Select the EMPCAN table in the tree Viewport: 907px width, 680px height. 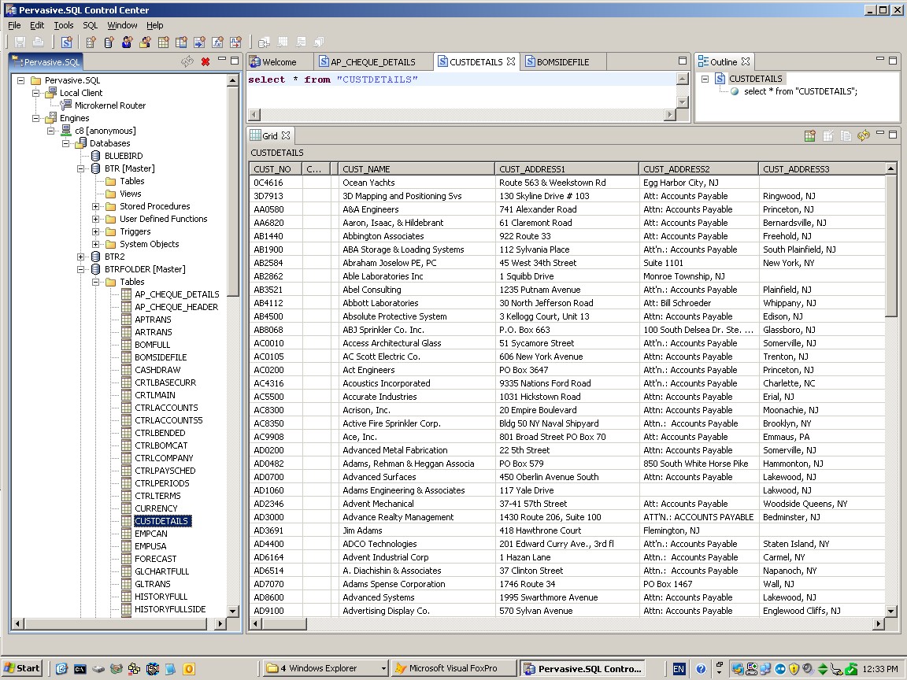[x=151, y=534]
